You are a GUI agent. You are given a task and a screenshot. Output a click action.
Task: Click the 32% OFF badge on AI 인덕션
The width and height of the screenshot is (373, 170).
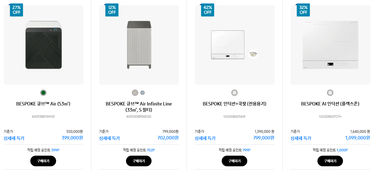click(303, 10)
